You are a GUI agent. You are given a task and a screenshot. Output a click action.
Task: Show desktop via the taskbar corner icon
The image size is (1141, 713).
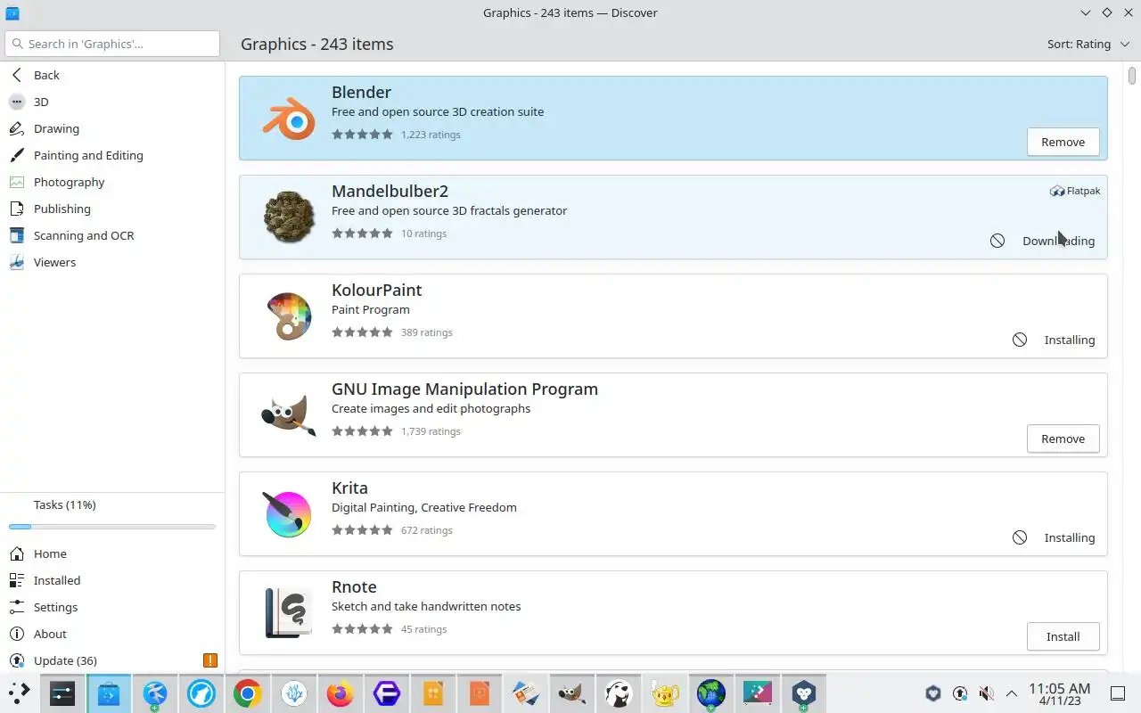(1118, 693)
